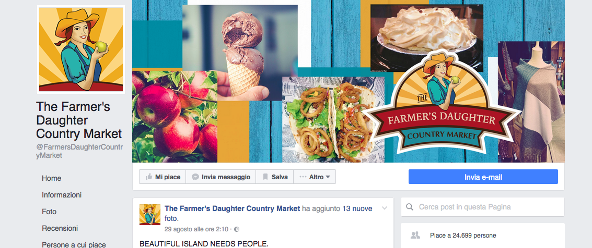
Task: Open the Altro dropdown menu
Action: [x=315, y=177]
